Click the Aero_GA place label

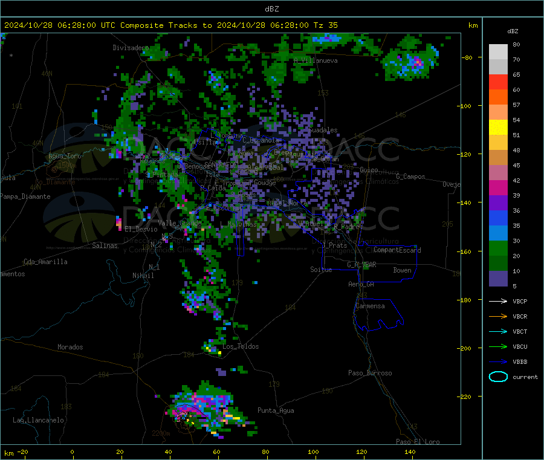pyautogui.click(x=361, y=284)
